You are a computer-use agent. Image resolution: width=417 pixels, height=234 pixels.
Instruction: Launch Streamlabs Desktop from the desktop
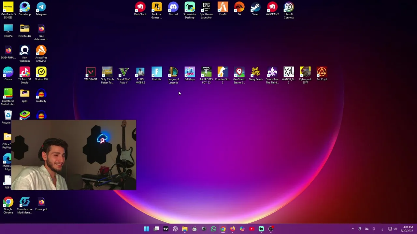pyautogui.click(x=190, y=10)
